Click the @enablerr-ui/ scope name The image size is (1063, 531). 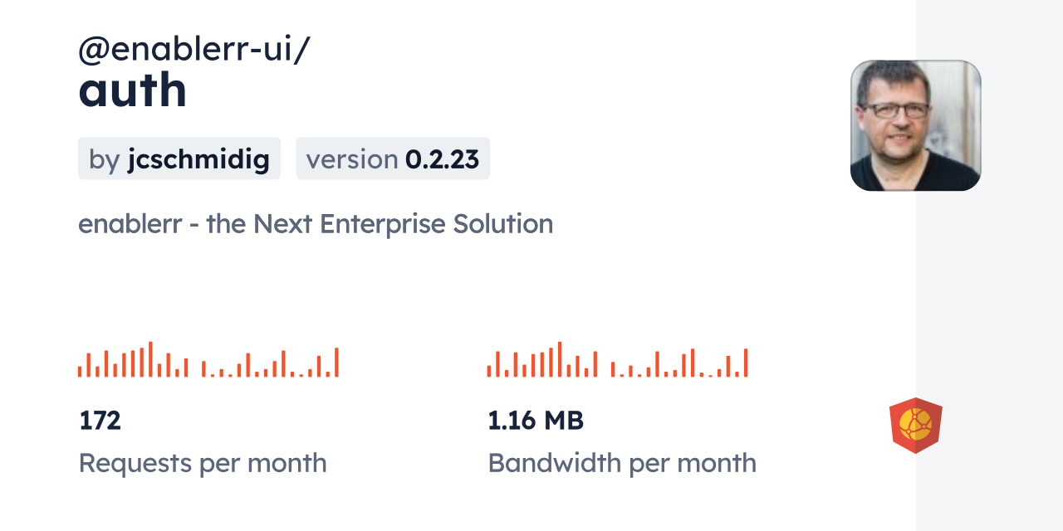click(x=193, y=50)
